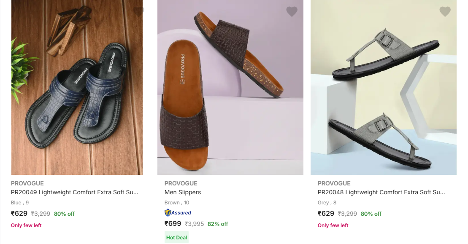
Task: Click the 82% off discount label
Action: 218,224
